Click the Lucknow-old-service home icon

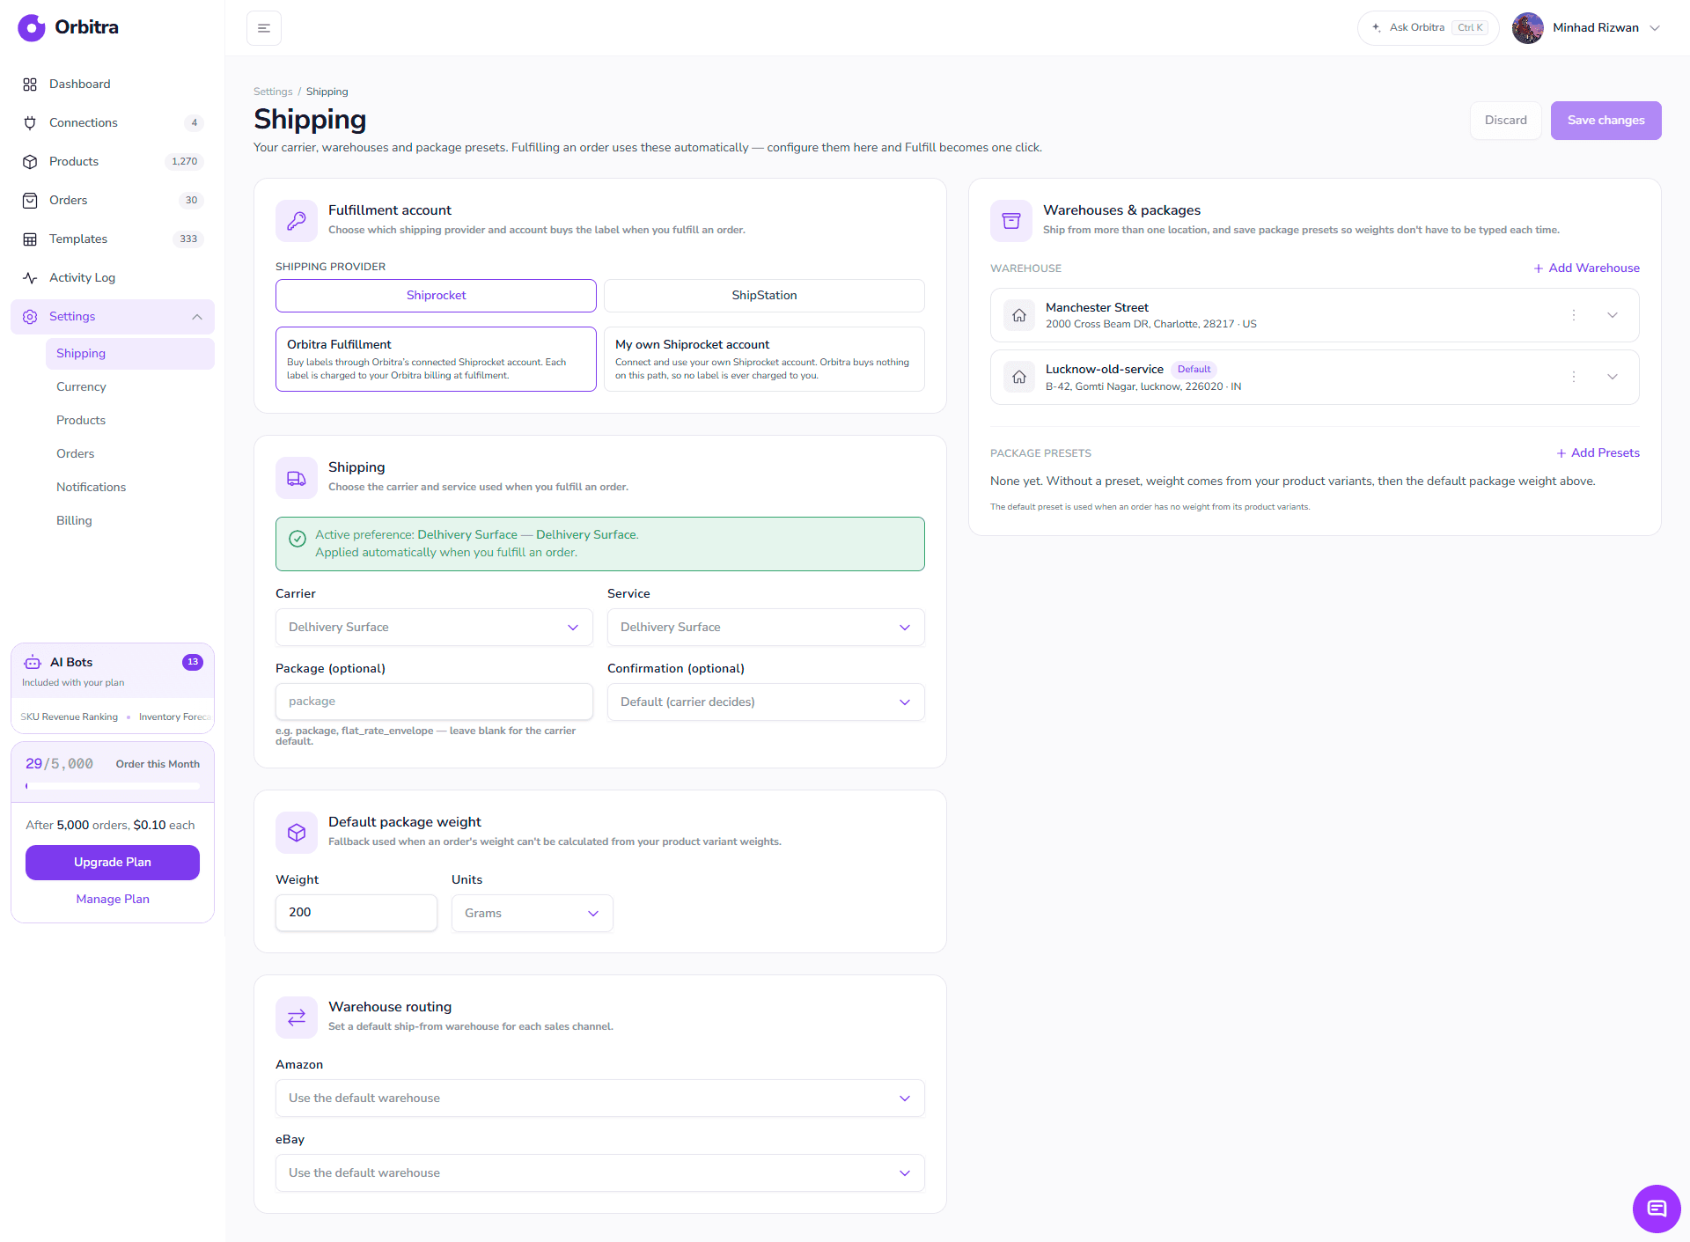tap(1019, 377)
